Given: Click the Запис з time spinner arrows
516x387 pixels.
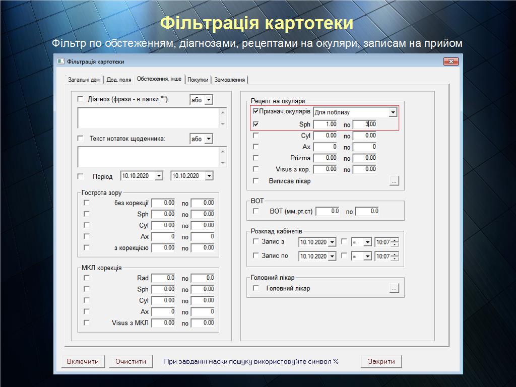Looking at the screenshot, I should click(x=395, y=242).
